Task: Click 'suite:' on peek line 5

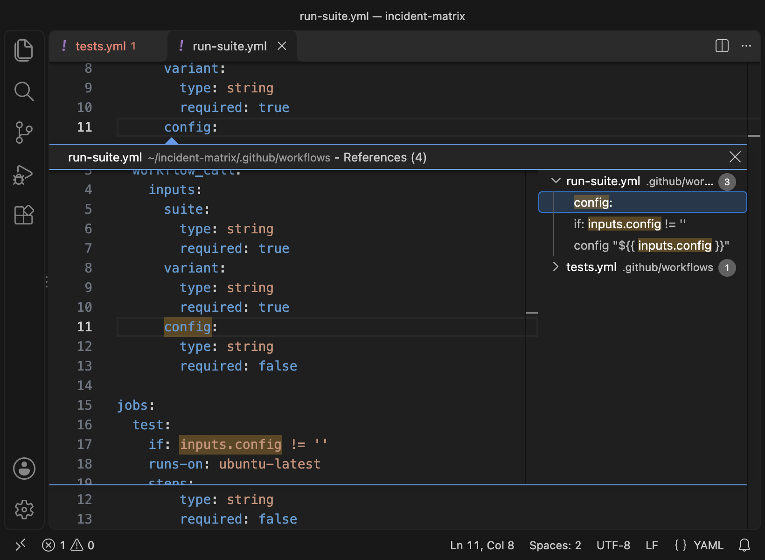Action: pyautogui.click(x=187, y=209)
